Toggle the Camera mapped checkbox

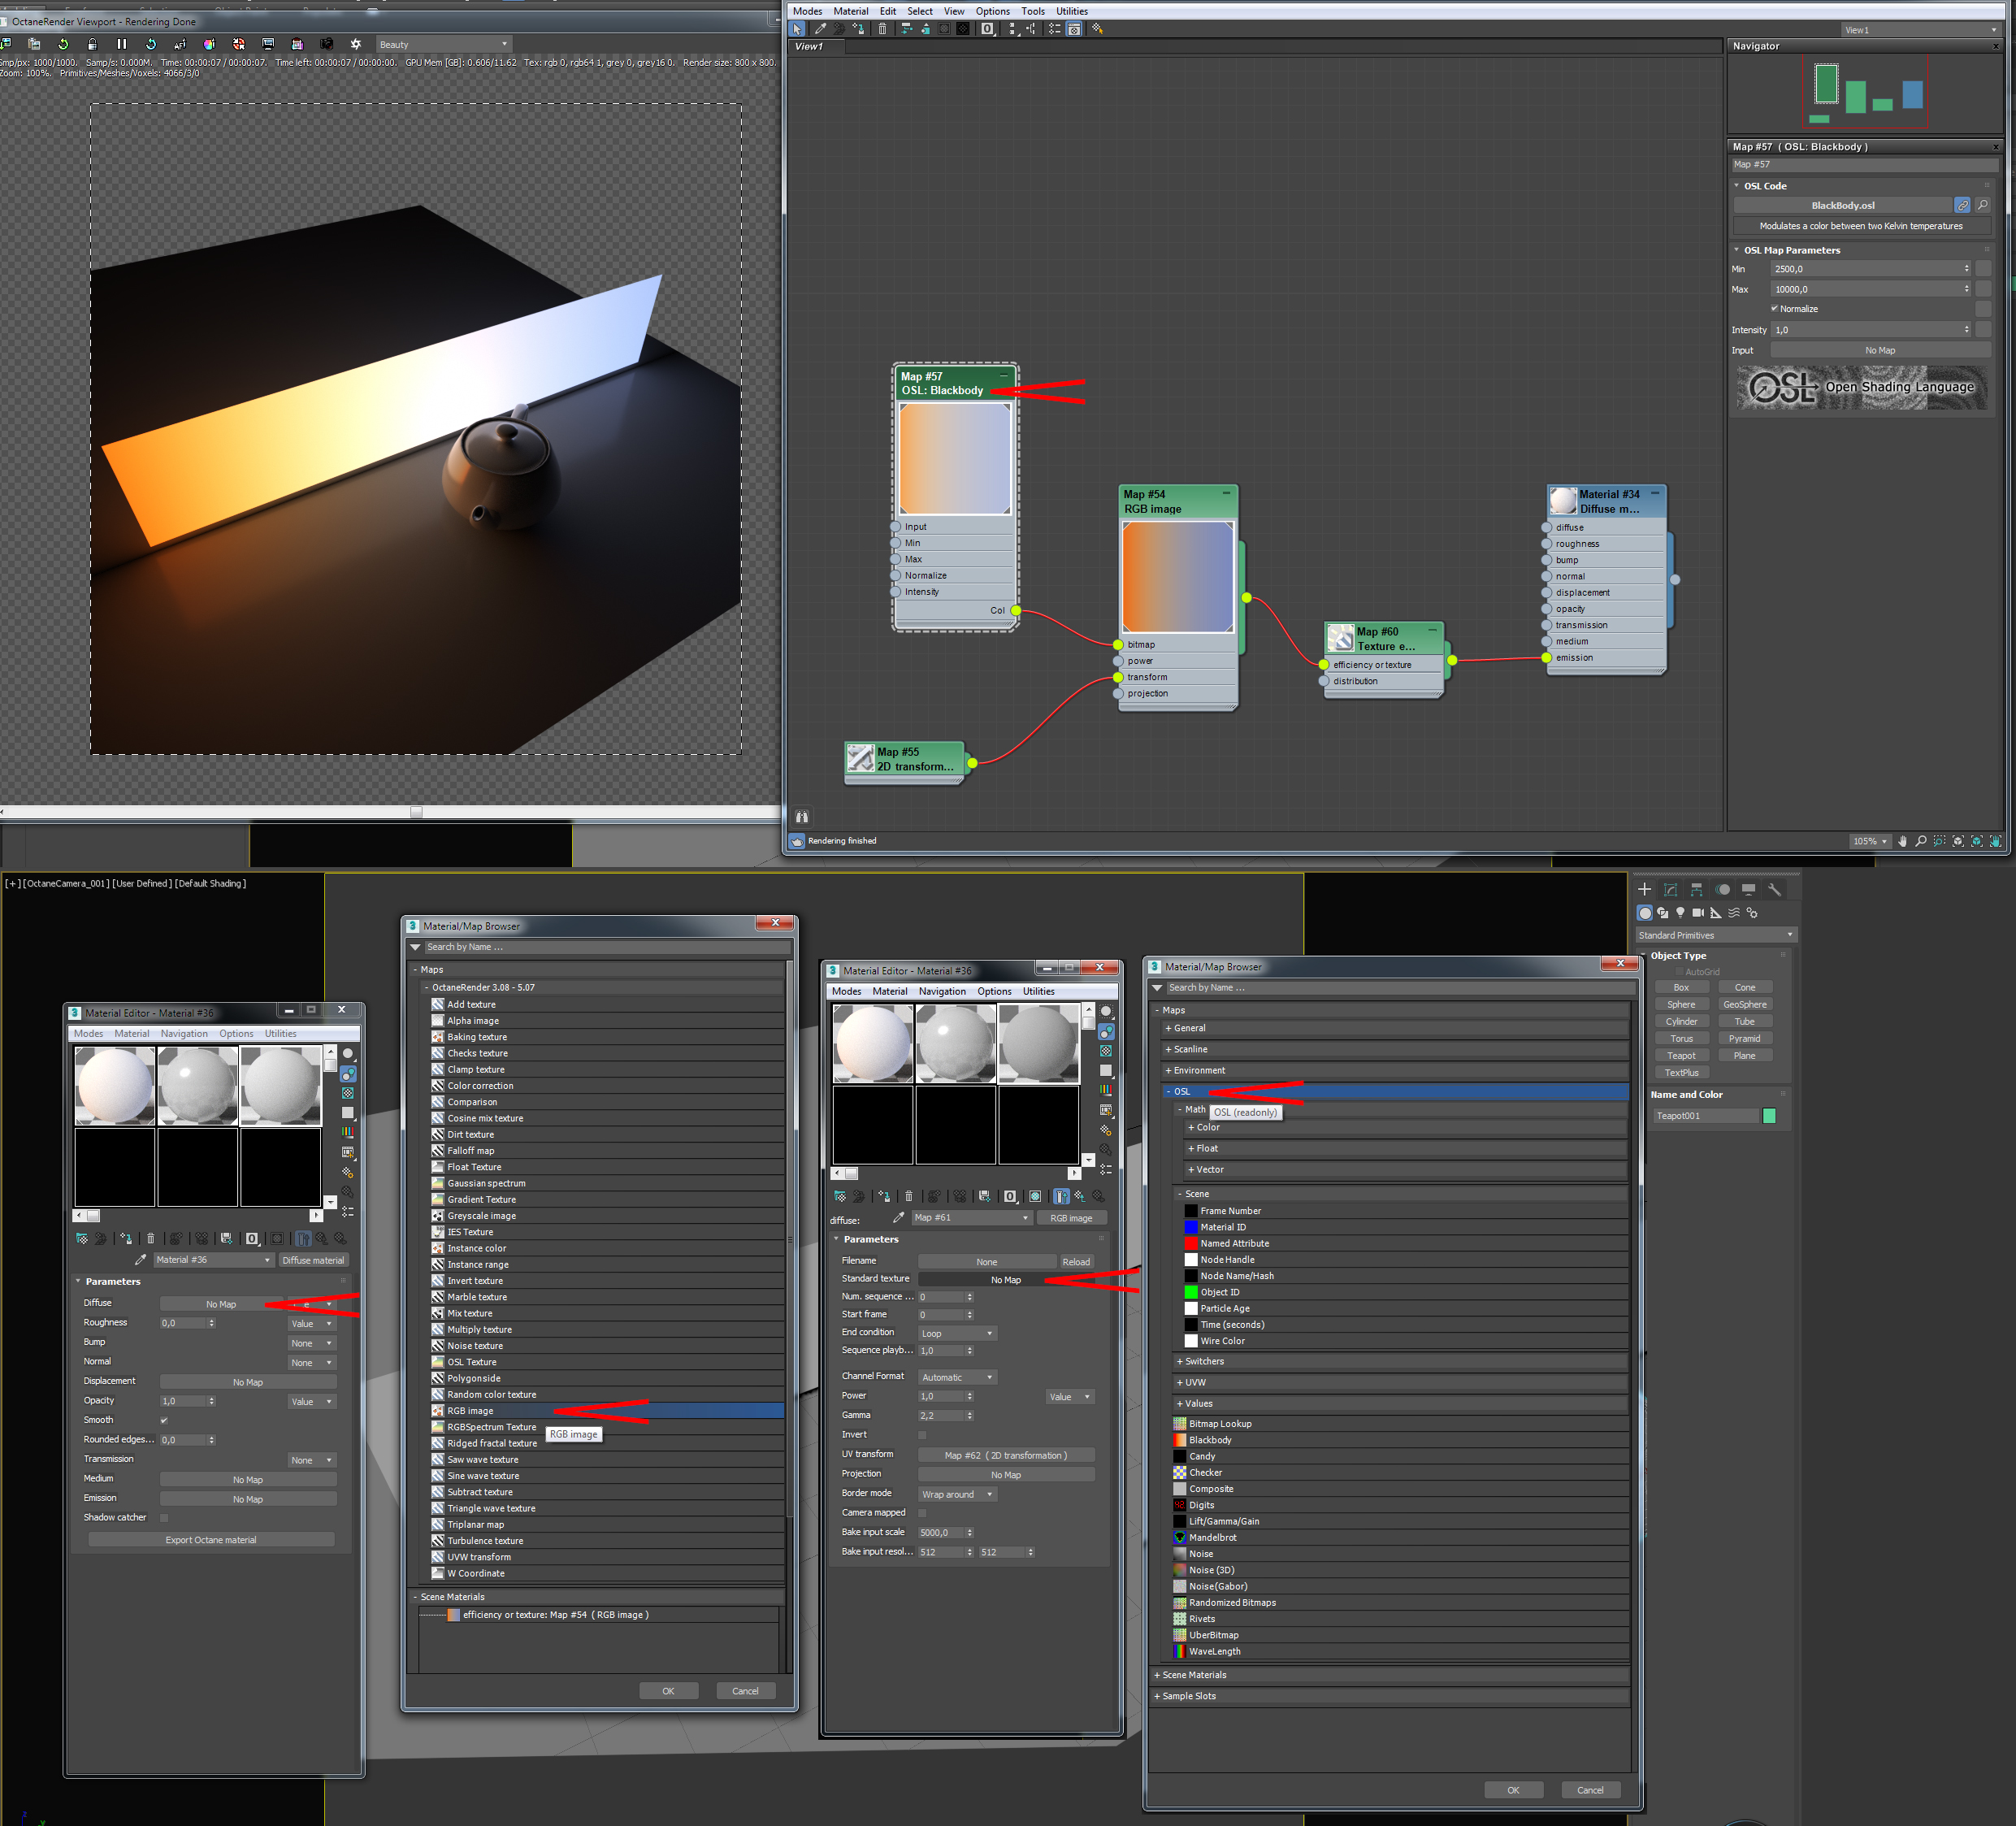[x=922, y=1513]
